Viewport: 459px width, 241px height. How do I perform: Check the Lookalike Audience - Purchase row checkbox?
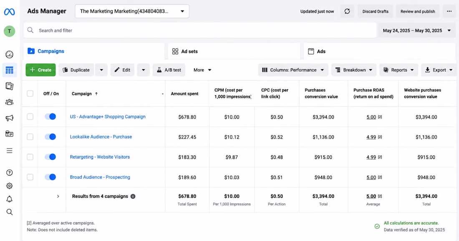click(x=30, y=137)
